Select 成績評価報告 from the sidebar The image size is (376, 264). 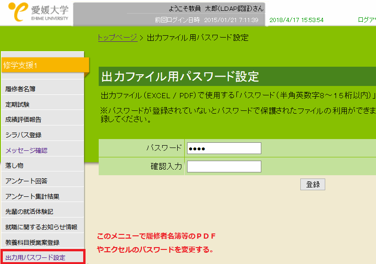23,120
